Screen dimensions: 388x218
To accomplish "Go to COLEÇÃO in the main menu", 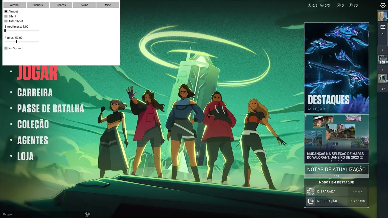I will click(33, 124).
